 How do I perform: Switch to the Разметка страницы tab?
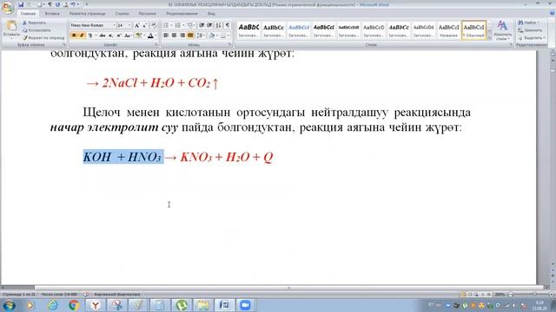tap(87, 14)
